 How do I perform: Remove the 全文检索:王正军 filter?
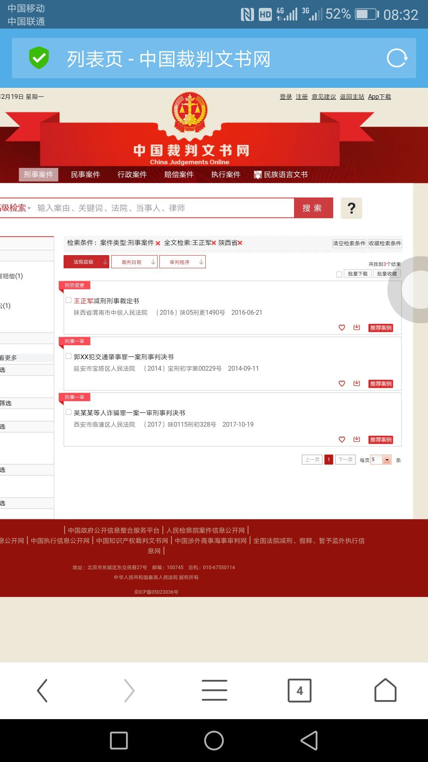214,243
